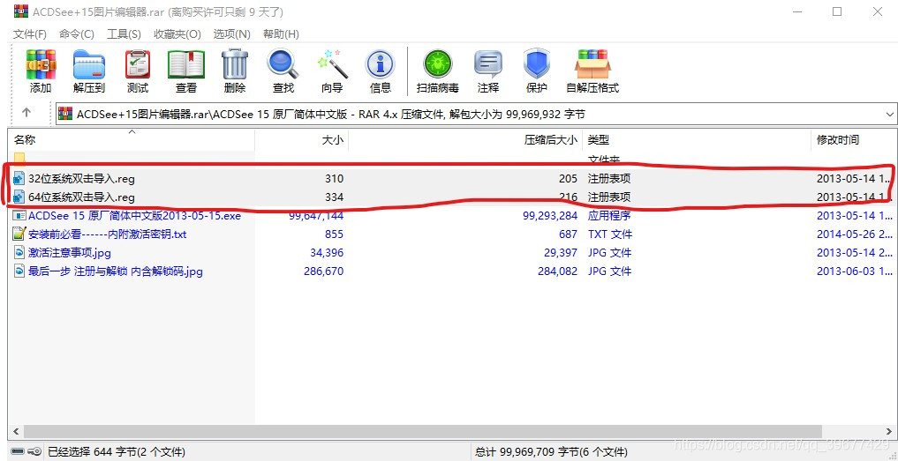Sort files by the 大小 column
898x461 pixels.
point(302,139)
